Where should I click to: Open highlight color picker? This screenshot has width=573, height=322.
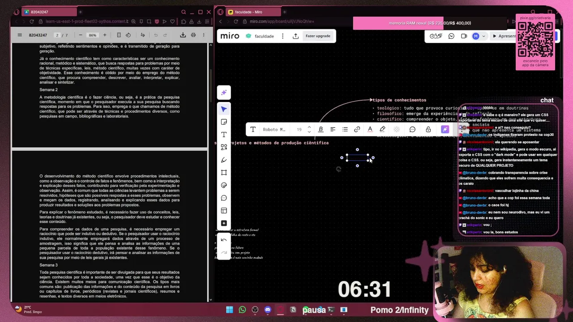382,129
